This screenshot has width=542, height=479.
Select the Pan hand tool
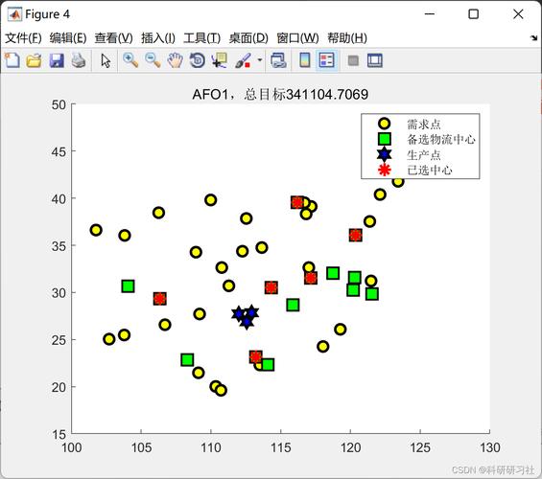click(175, 60)
